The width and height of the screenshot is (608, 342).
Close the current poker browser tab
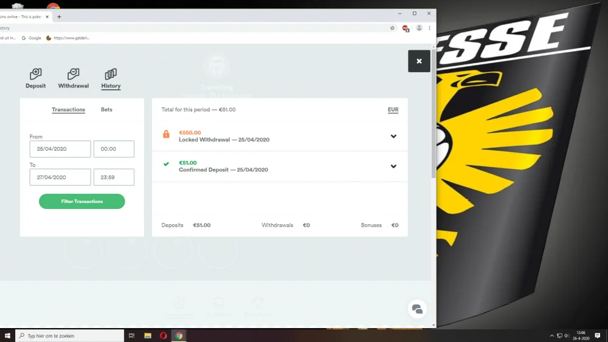(x=47, y=16)
